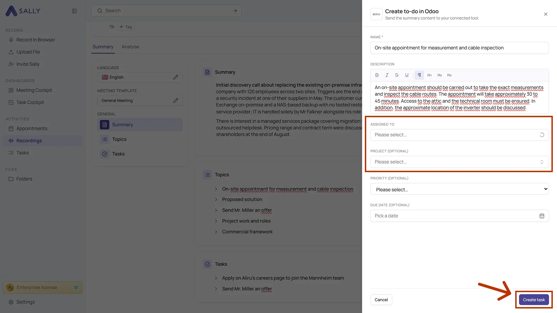Toggle strikethrough in description toolbar
The height and width of the screenshot is (313, 557).
[x=397, y=75]
